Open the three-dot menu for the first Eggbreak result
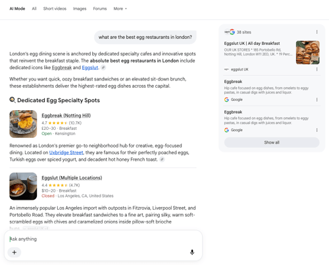Viewport: 329px width, 265px height. tap(317, 100)
